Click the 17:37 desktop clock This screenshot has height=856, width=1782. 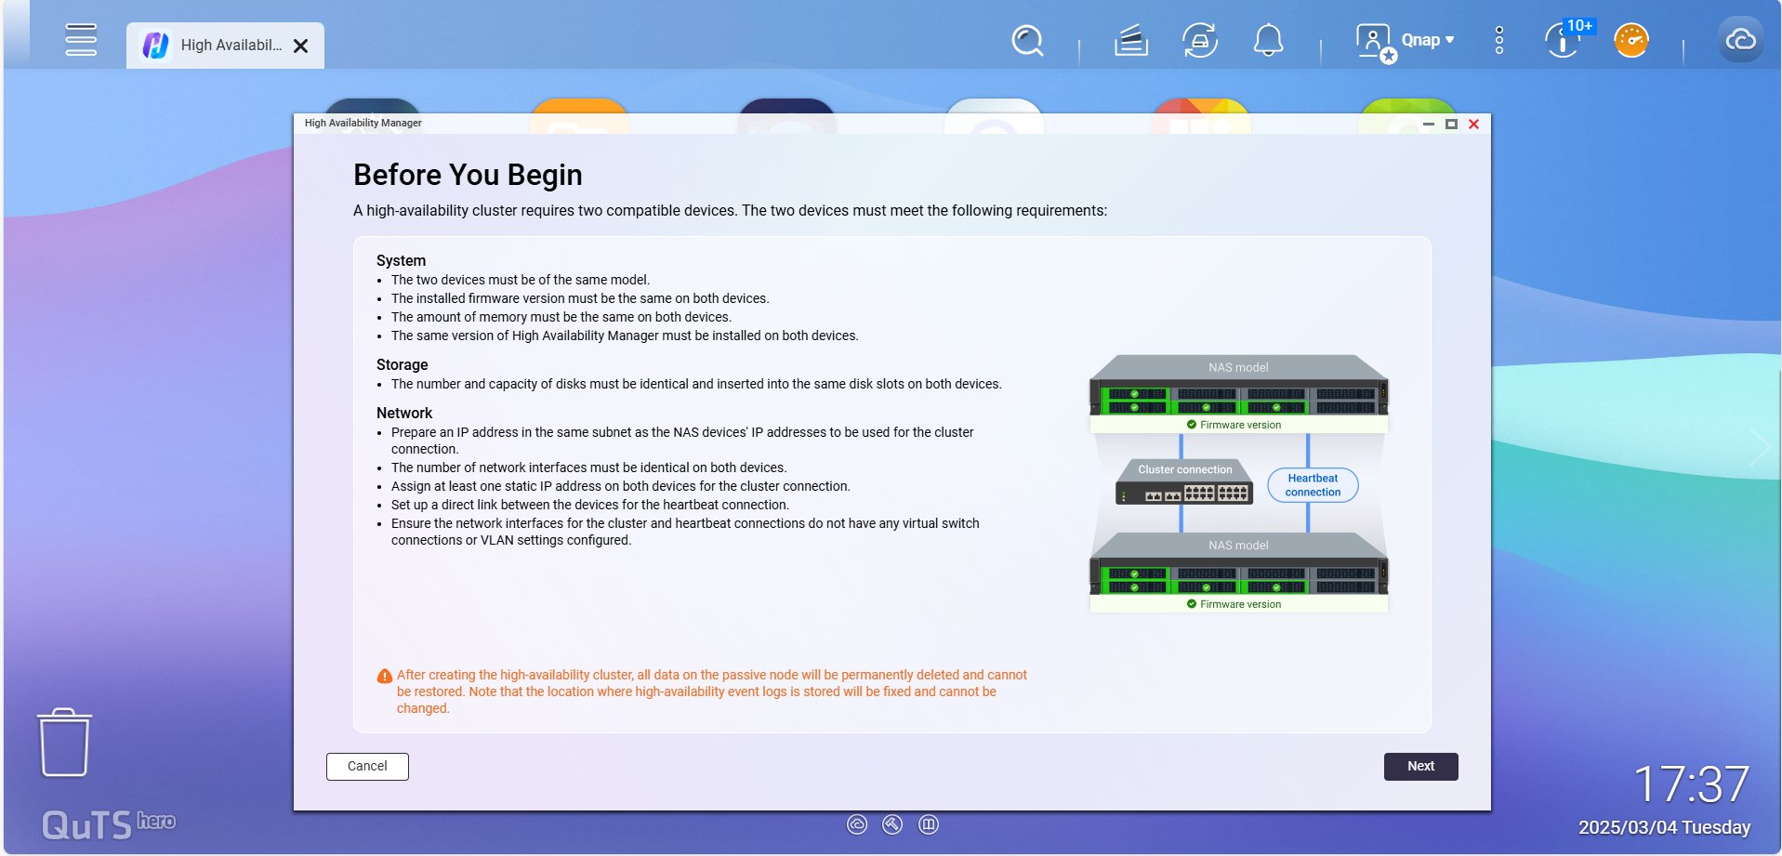pyautogui.click(x=1692, y=784)
